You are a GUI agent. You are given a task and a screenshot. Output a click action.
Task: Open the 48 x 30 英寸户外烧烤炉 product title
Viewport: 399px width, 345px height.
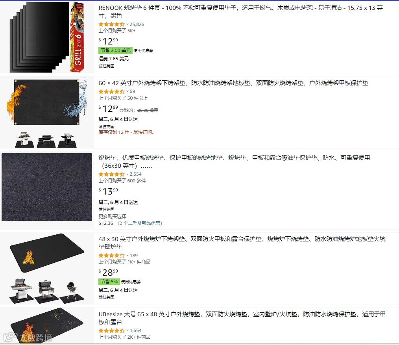click(x=242, y=243)
